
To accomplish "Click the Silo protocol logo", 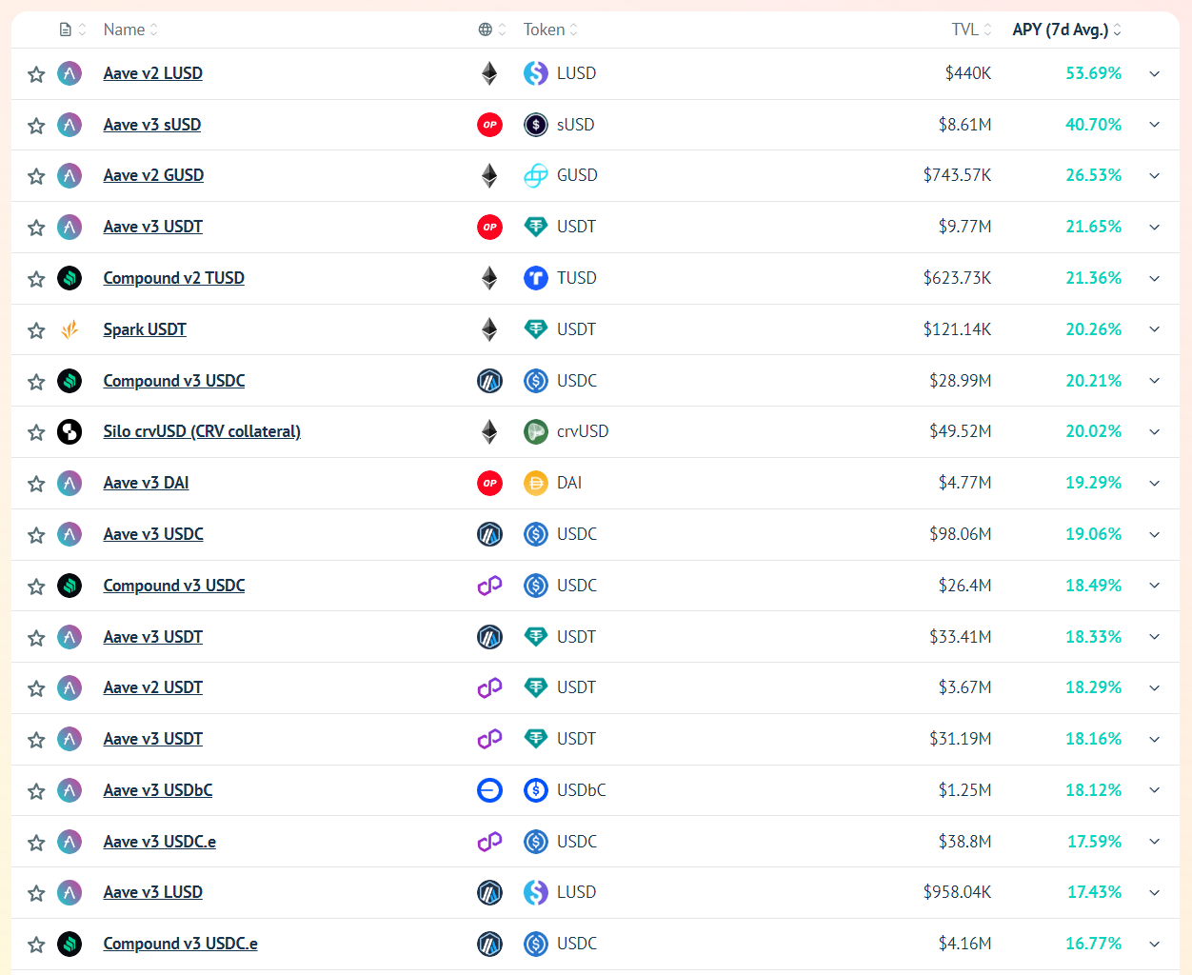I will 70,431.
